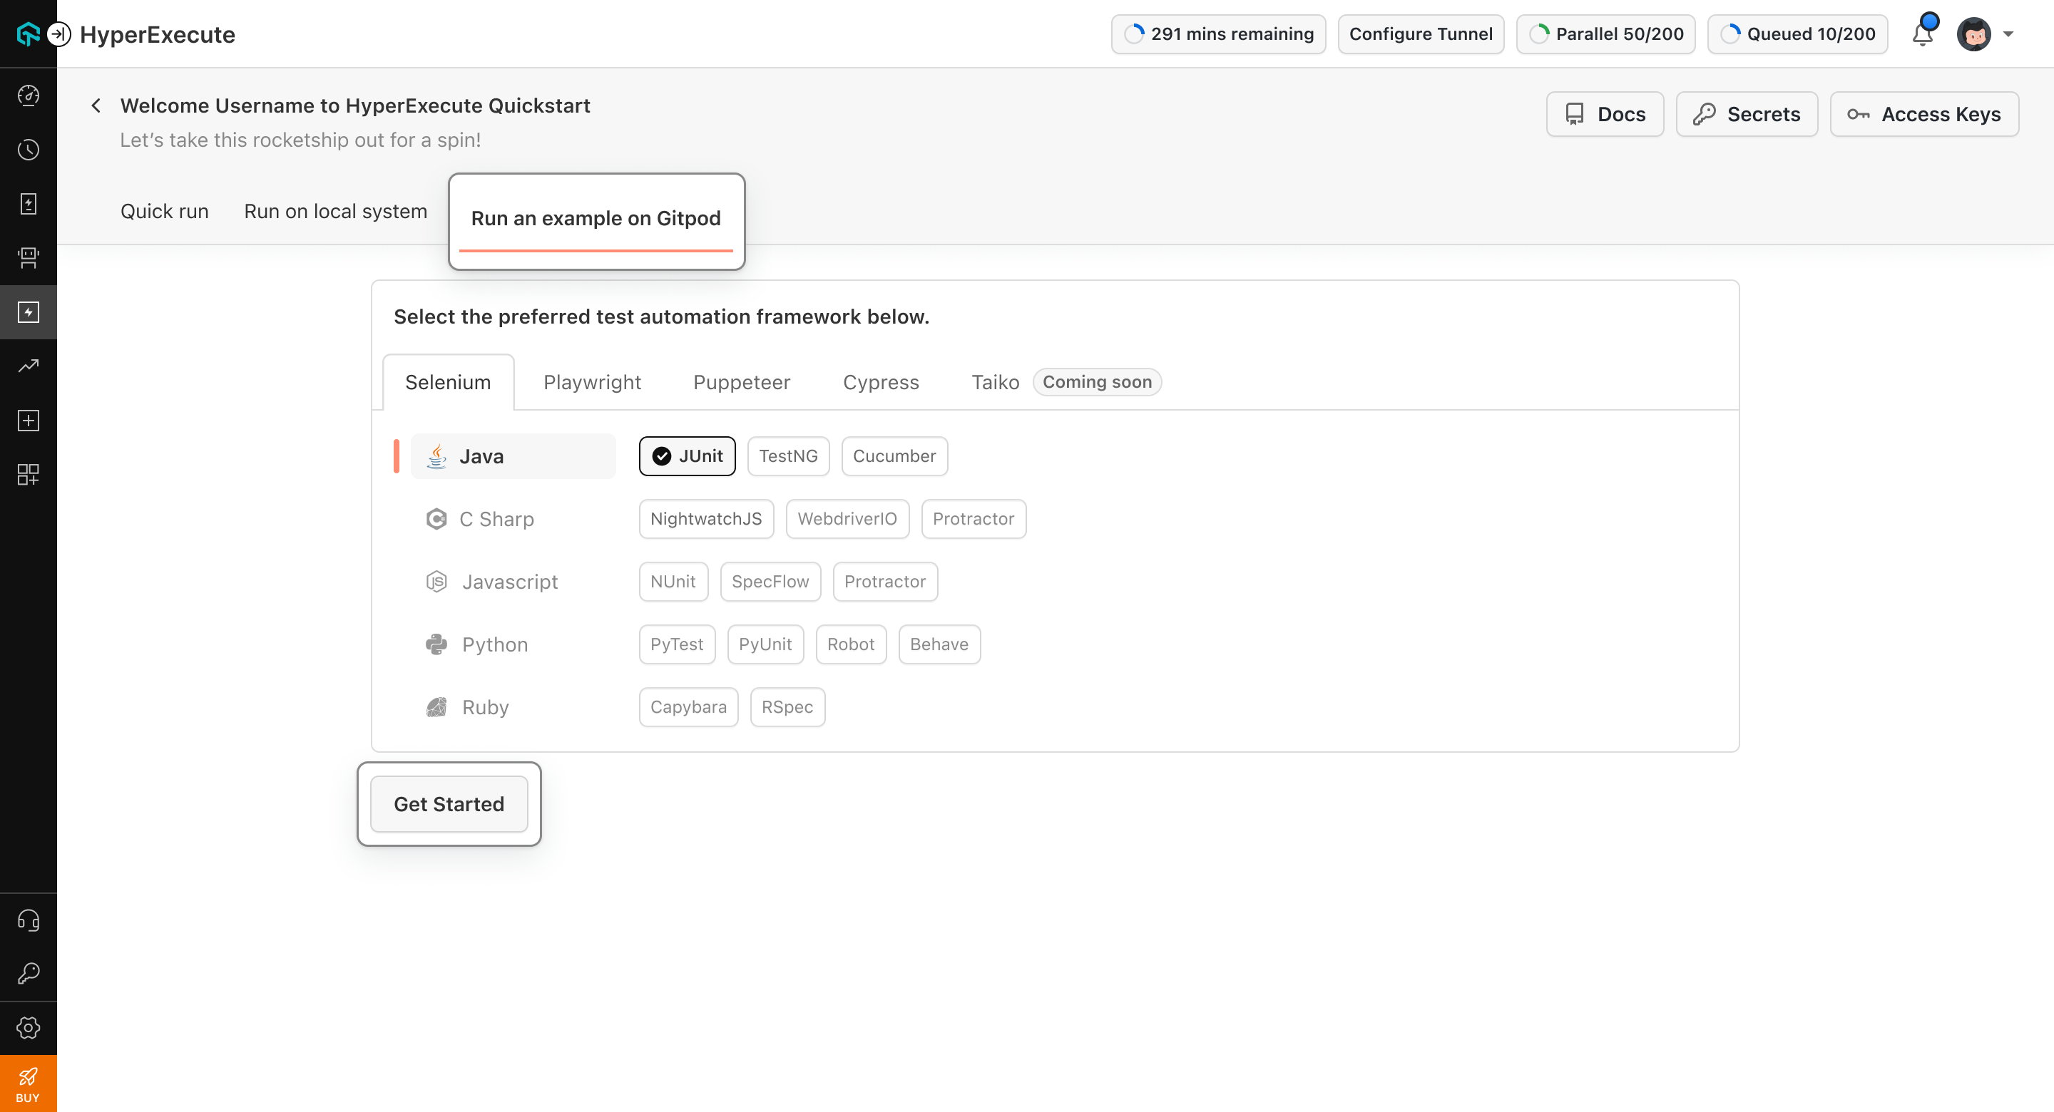Expand sidebar using arrow next to logo
Screen dimensions: 2054x1112
(58, 34)
